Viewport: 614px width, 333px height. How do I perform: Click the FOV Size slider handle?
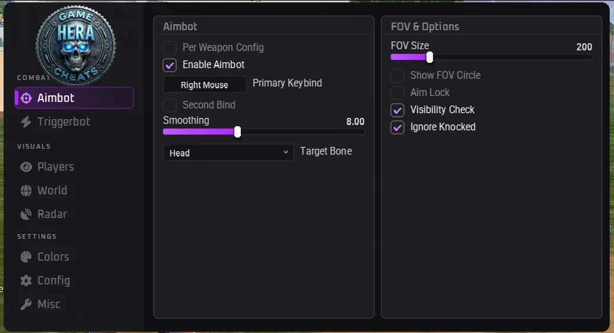click(x=430, y=57)
